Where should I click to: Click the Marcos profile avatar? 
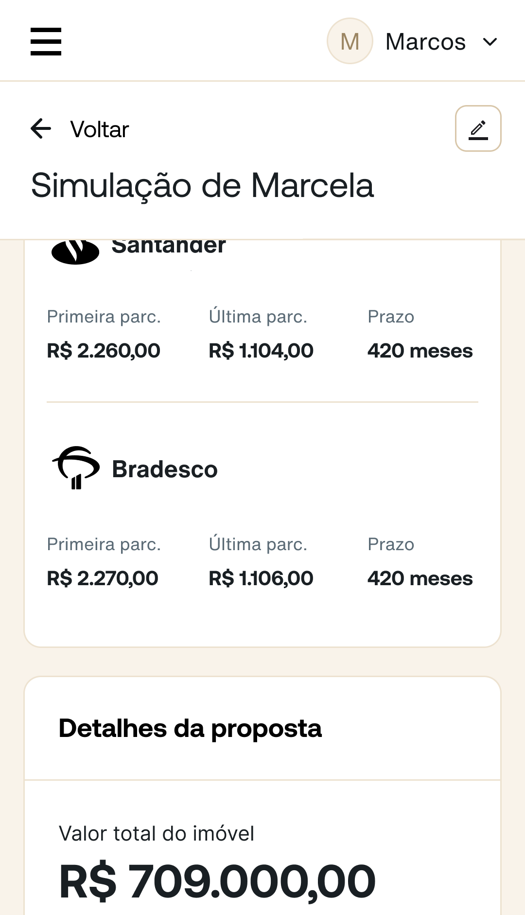tap(350, 41)
